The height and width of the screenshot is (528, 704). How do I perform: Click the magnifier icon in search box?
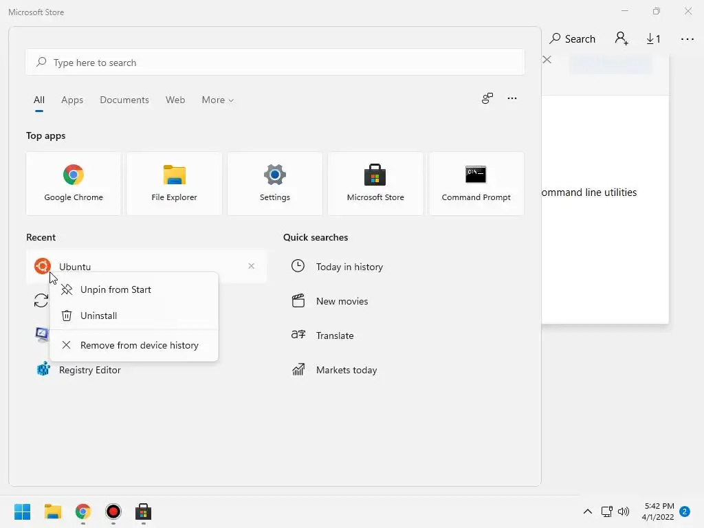pyautogui.click(x=41, y=62)
